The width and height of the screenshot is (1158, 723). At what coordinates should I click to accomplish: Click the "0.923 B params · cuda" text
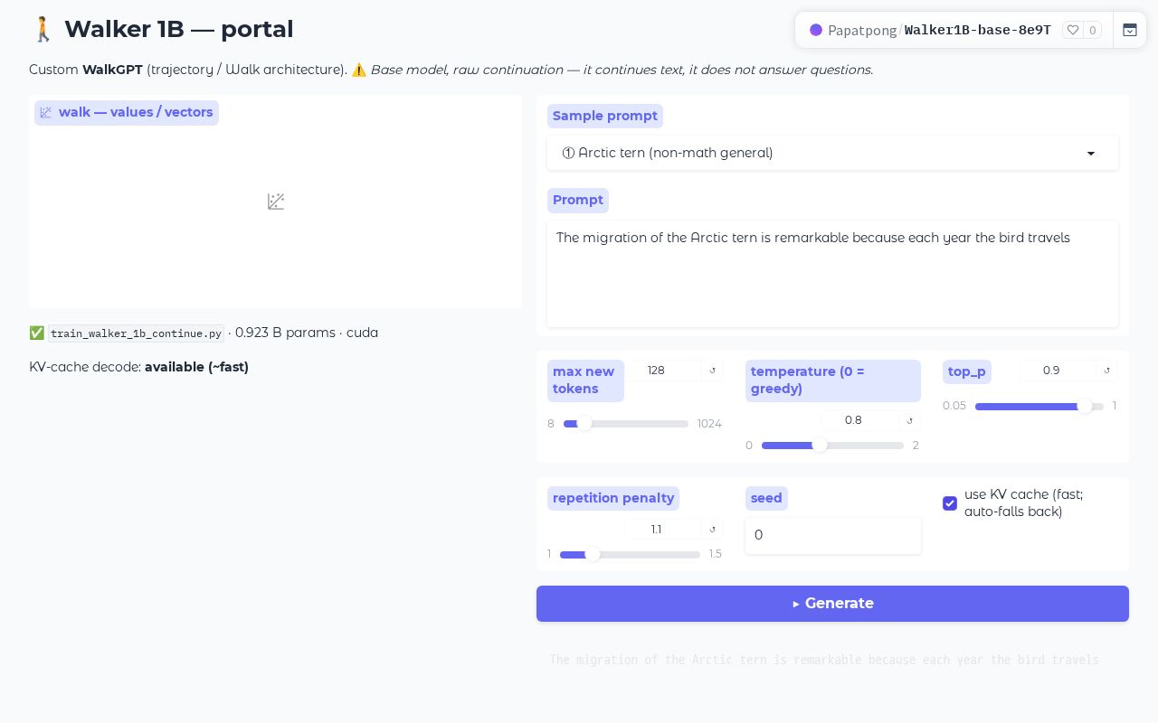(307, 333)
